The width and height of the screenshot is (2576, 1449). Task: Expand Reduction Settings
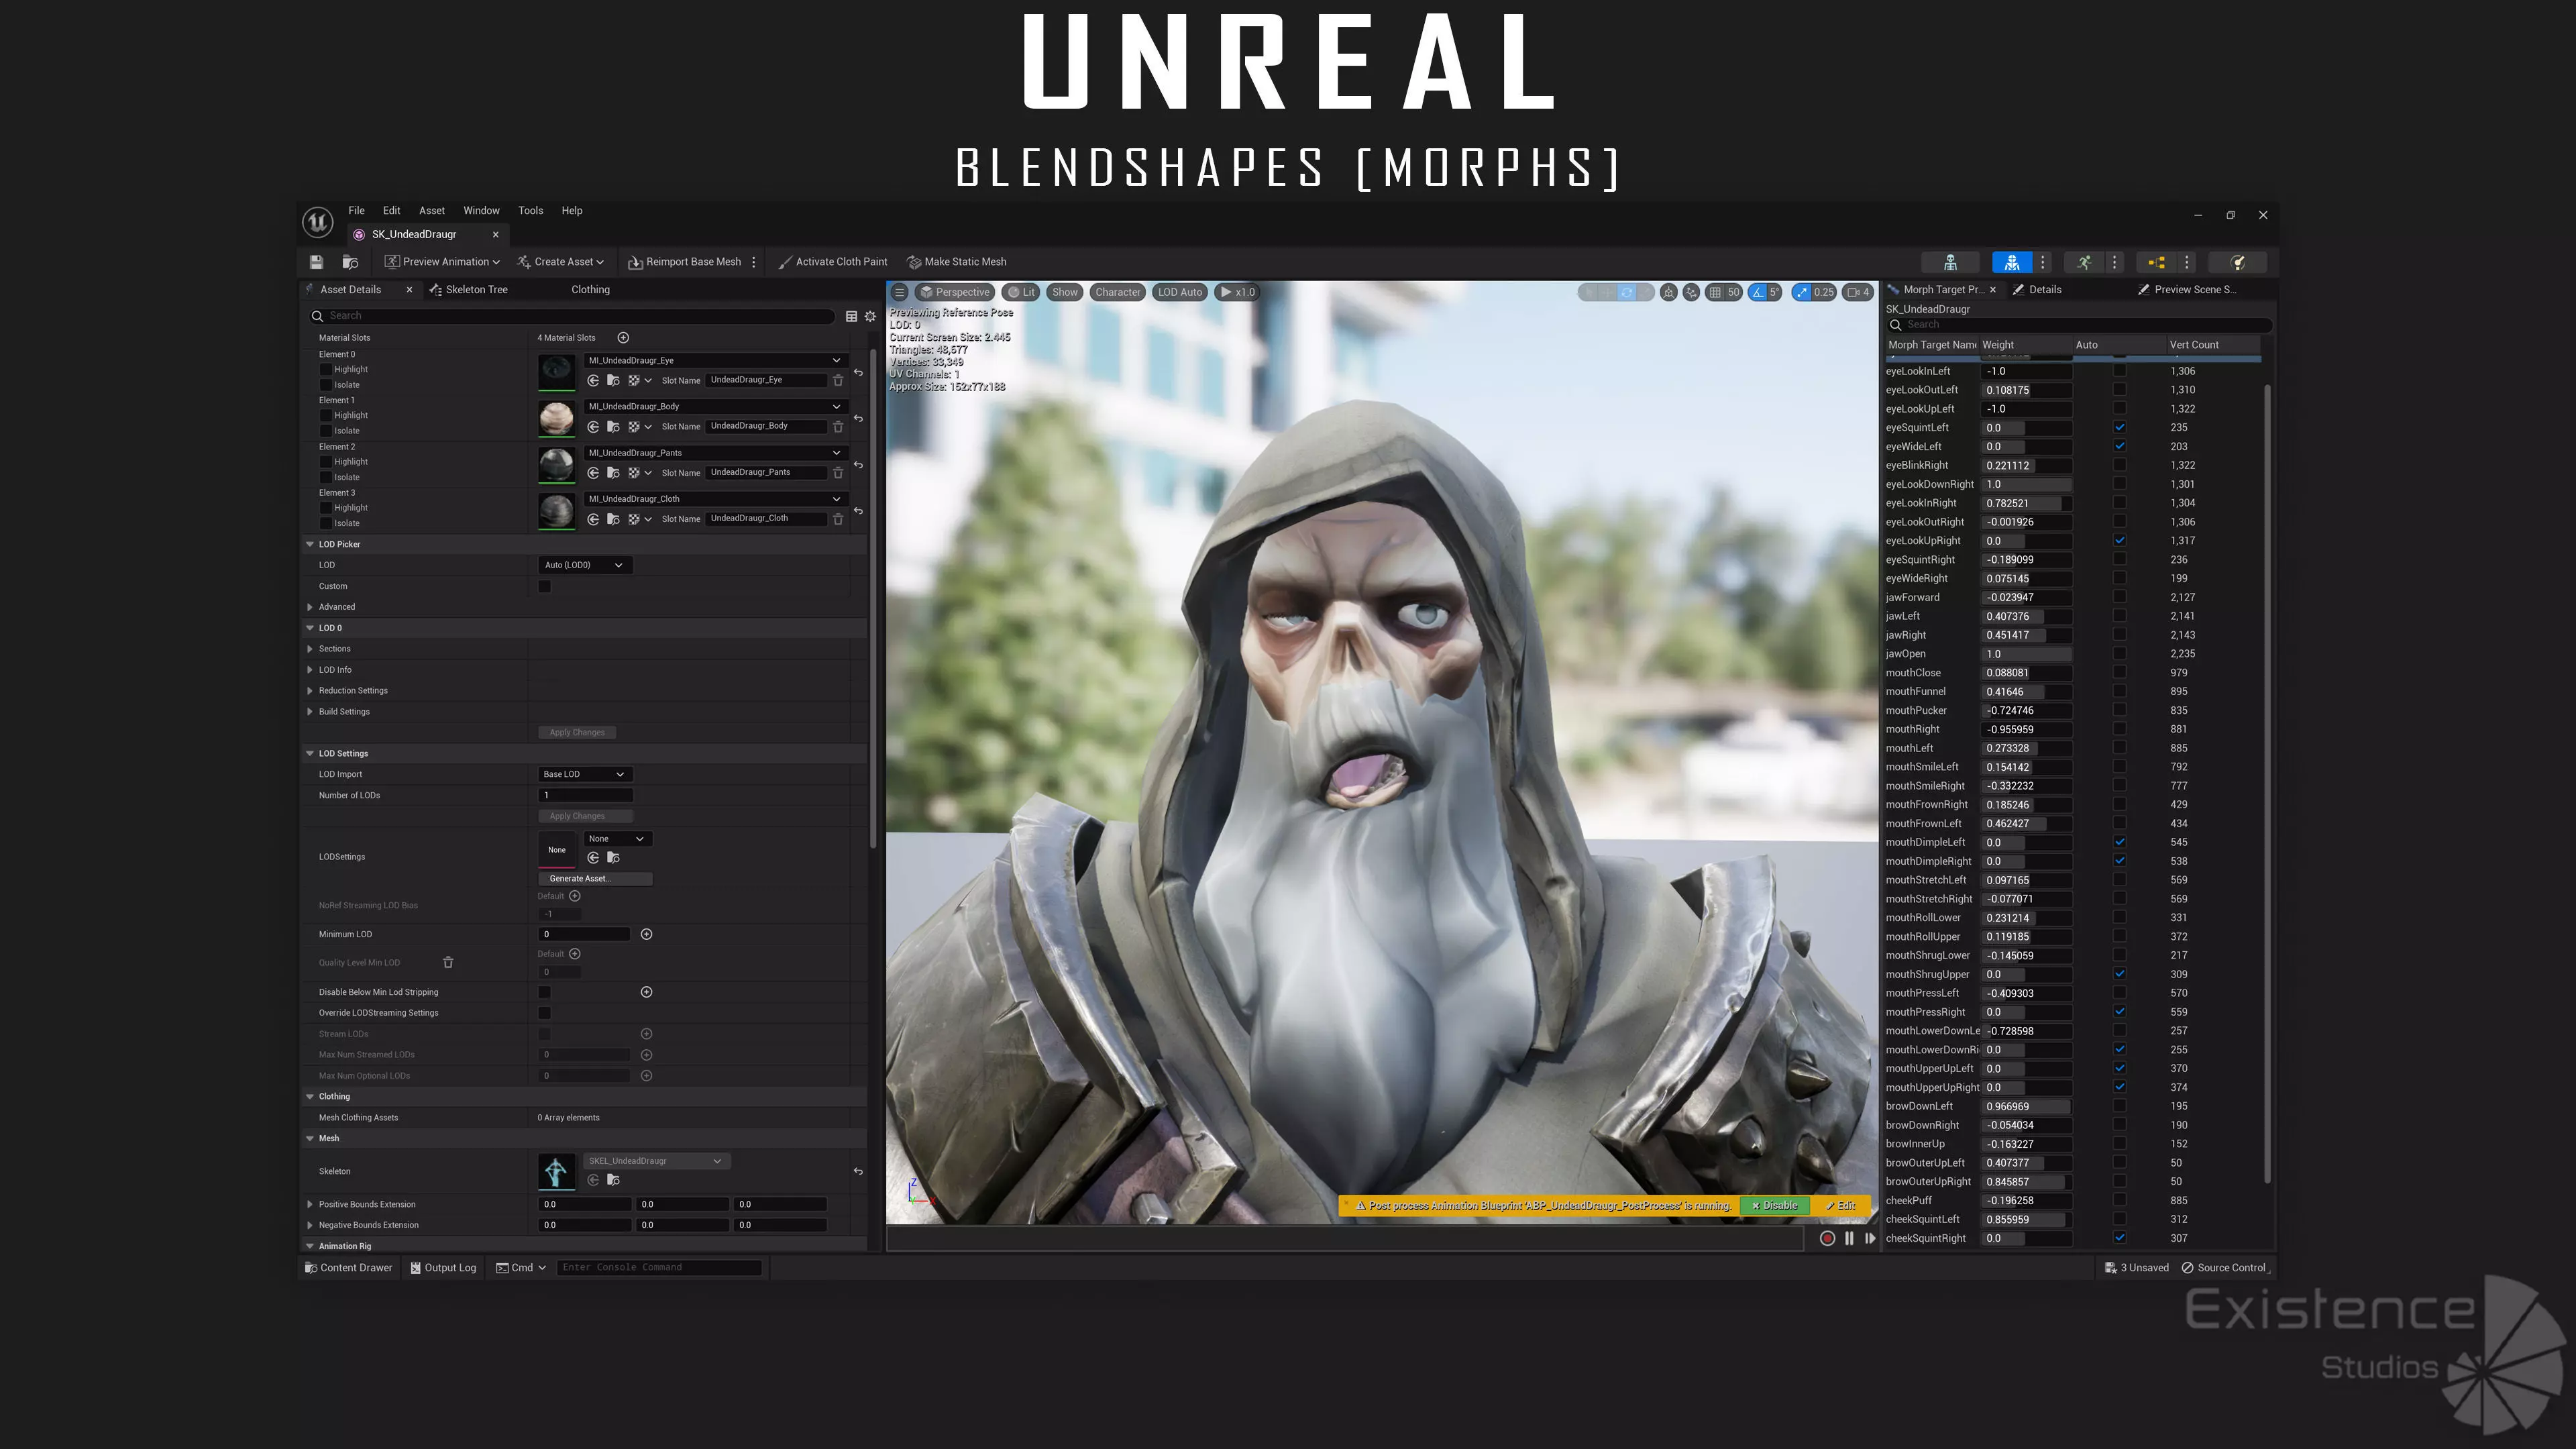pos(310,691)
